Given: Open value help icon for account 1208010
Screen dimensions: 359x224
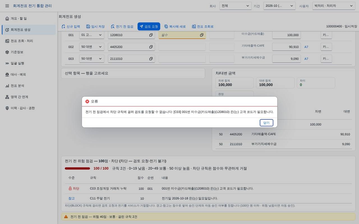Looking at the screenshot, I should point(151,35).
